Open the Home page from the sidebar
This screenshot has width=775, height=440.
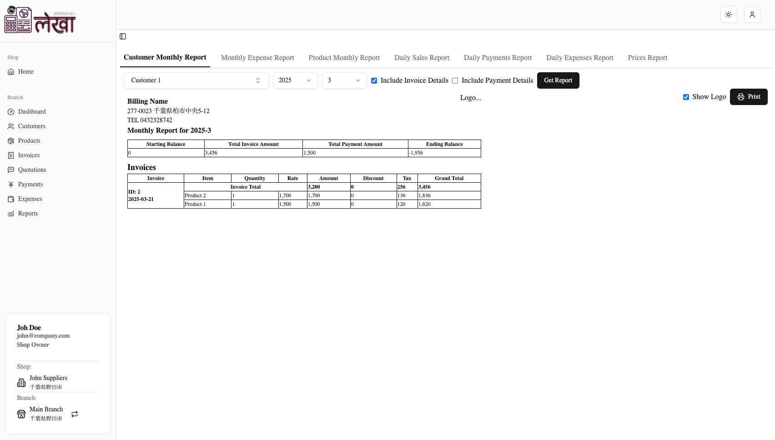(x=25, y=71)
